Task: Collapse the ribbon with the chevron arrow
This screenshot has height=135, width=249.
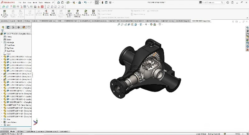Action: coord(247,18)
